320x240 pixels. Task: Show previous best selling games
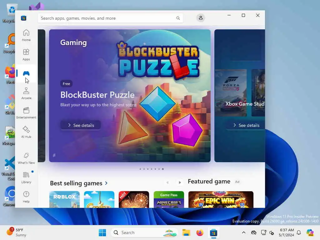[167, 182]
